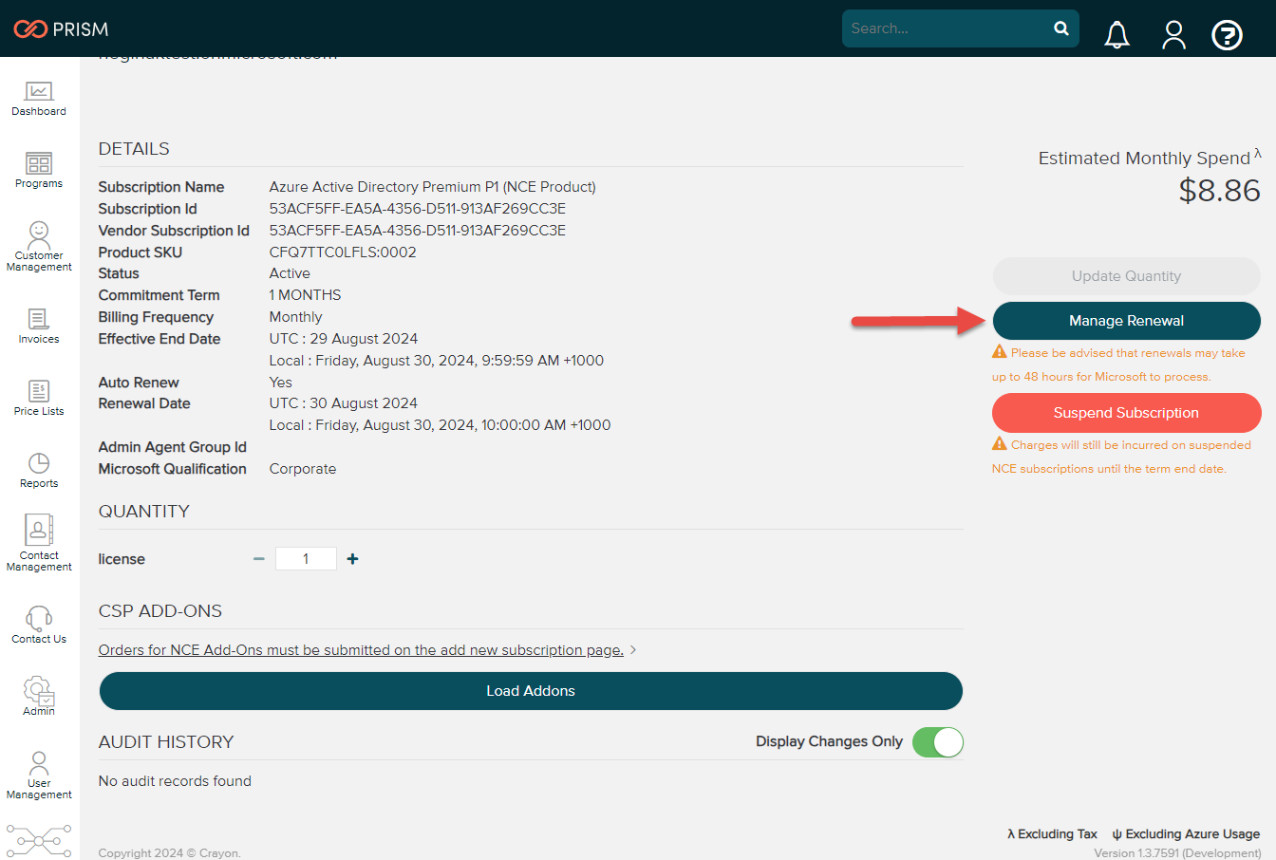The width and height of the screenshot is (1276, 860).
Task: Toggle Display Changes Only switch
Action: (x=937, y=742)
